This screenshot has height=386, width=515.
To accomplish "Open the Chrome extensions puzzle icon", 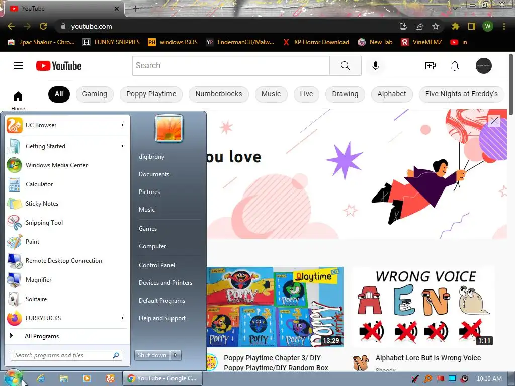I will pos(455,26).
